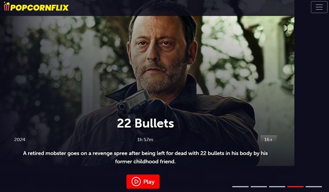Click the 2024 release year label
This screenshot has height=192, width=329.
20,140
